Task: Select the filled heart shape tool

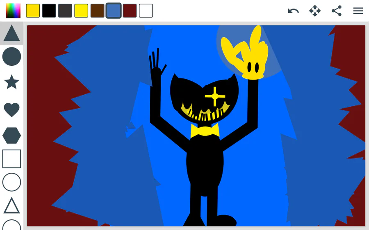Action: tap(11, 110)
